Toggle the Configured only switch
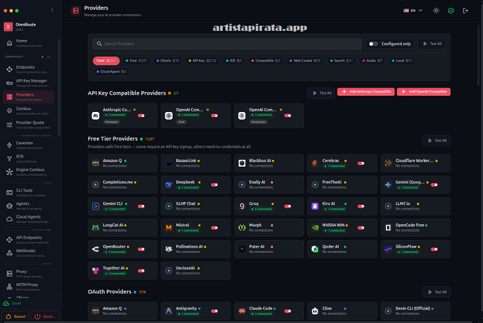 [x=374, y=44]
